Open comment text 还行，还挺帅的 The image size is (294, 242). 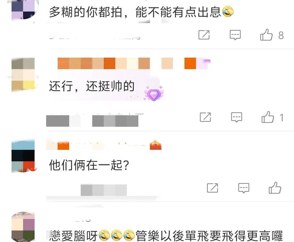[x=92, y=86]
